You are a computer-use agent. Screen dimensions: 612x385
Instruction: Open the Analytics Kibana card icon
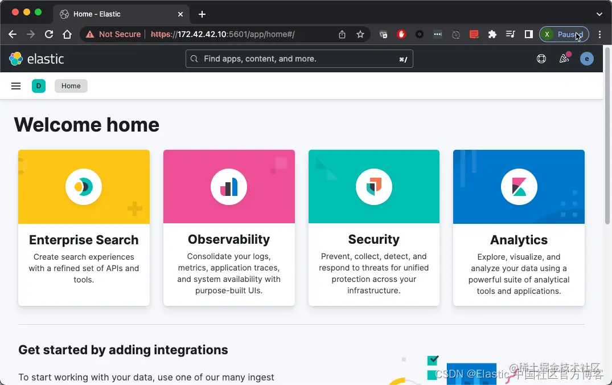point(519,187)
